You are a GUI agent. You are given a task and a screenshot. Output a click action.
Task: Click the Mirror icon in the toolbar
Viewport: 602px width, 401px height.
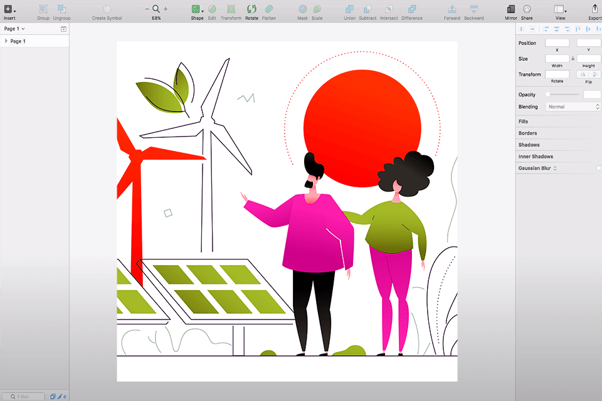click(510, 9)
